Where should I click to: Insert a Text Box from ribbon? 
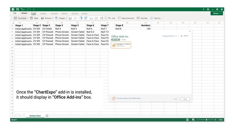pyautogui.click(x=142, y=18)
